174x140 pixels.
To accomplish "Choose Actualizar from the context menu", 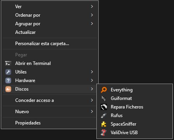I will [x=50, y=32].
